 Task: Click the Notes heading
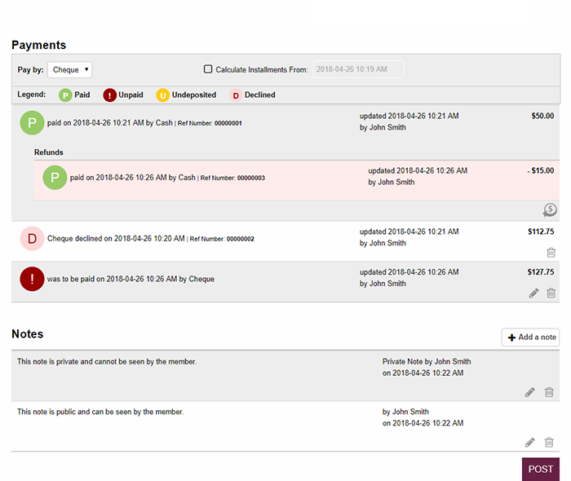[28, 334]
